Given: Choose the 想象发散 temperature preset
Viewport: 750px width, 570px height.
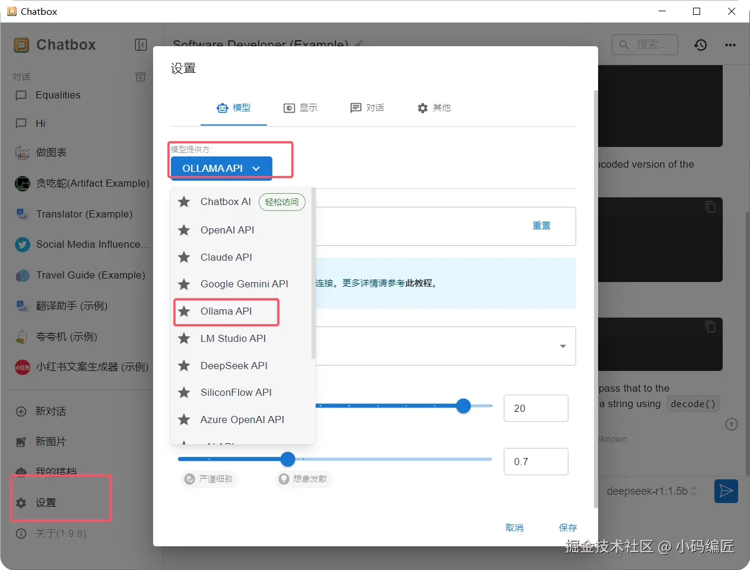Looking at the screenshot, I should pyautogui.click(x=303, y=479).
